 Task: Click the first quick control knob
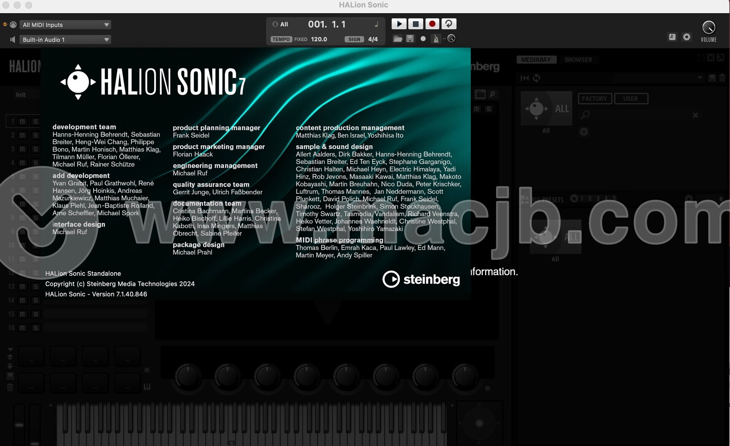pos(188,377)
